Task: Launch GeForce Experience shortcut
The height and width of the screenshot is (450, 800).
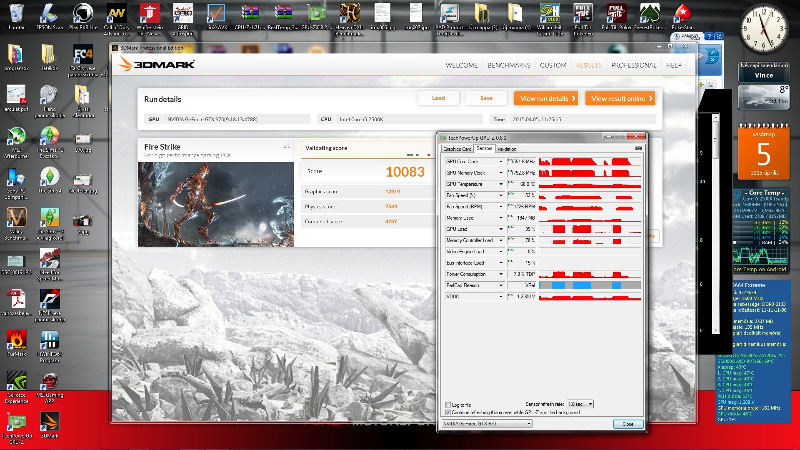Action: coord(17,387)
